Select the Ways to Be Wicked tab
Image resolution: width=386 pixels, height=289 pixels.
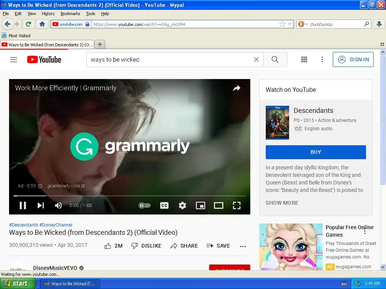tap(47, 44)
